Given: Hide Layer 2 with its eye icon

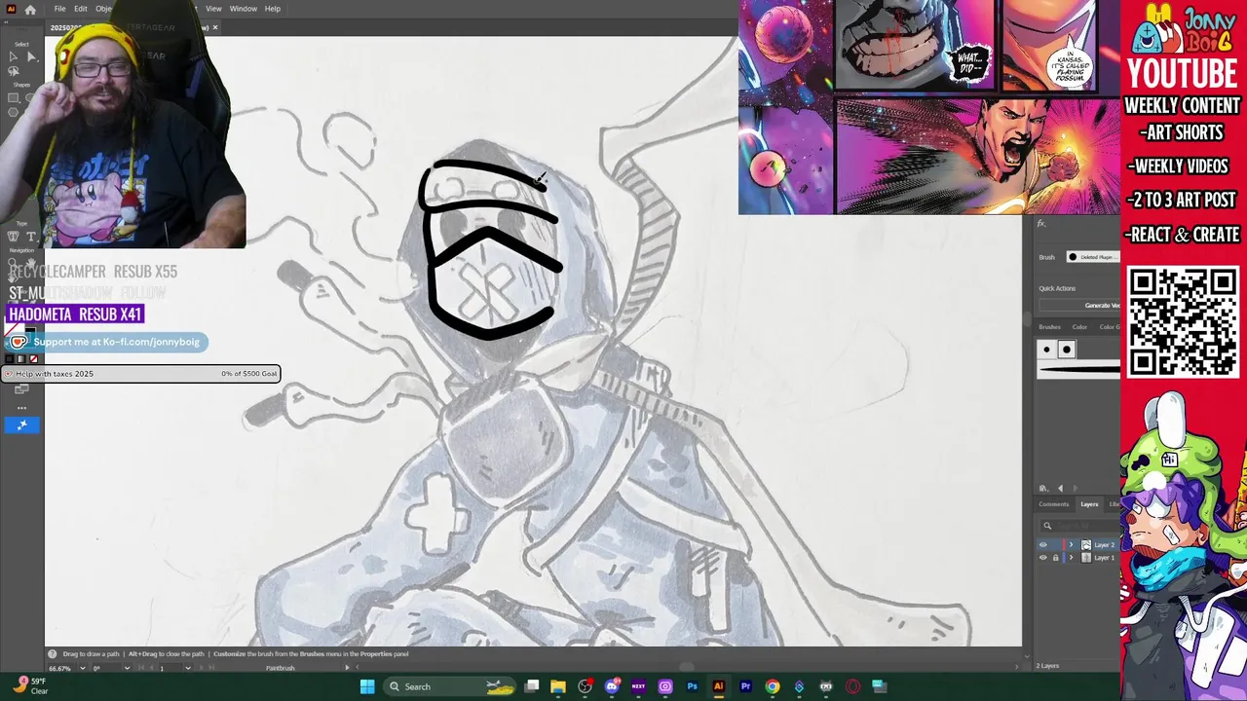Looking at the screenshot, I should click(1043, 545).
